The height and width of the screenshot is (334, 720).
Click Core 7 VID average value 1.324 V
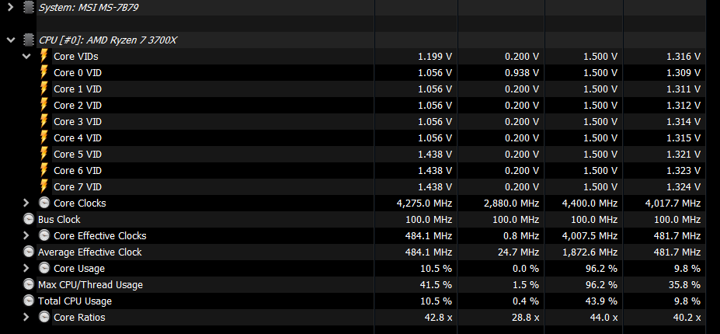pyautogui.click(x=683, y=187)
